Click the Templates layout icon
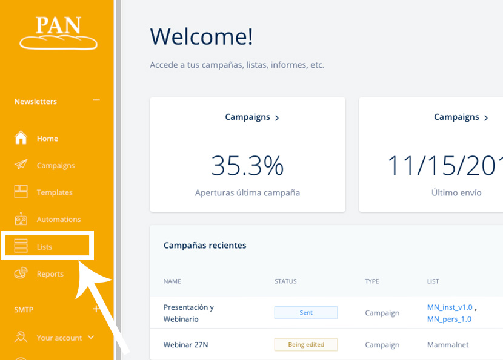Image resolution: width=503 pixels, height=360 pixels. click(x=21, y=192)
